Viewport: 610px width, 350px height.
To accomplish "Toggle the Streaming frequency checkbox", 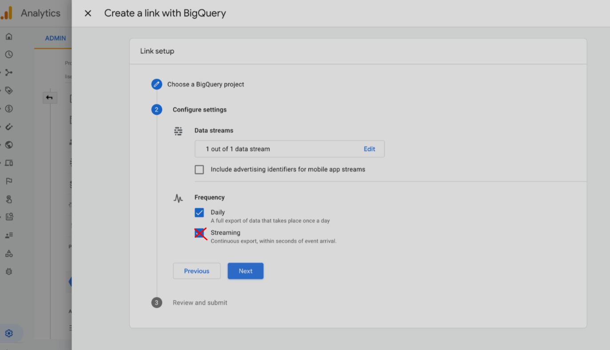I will pos(199,233).
